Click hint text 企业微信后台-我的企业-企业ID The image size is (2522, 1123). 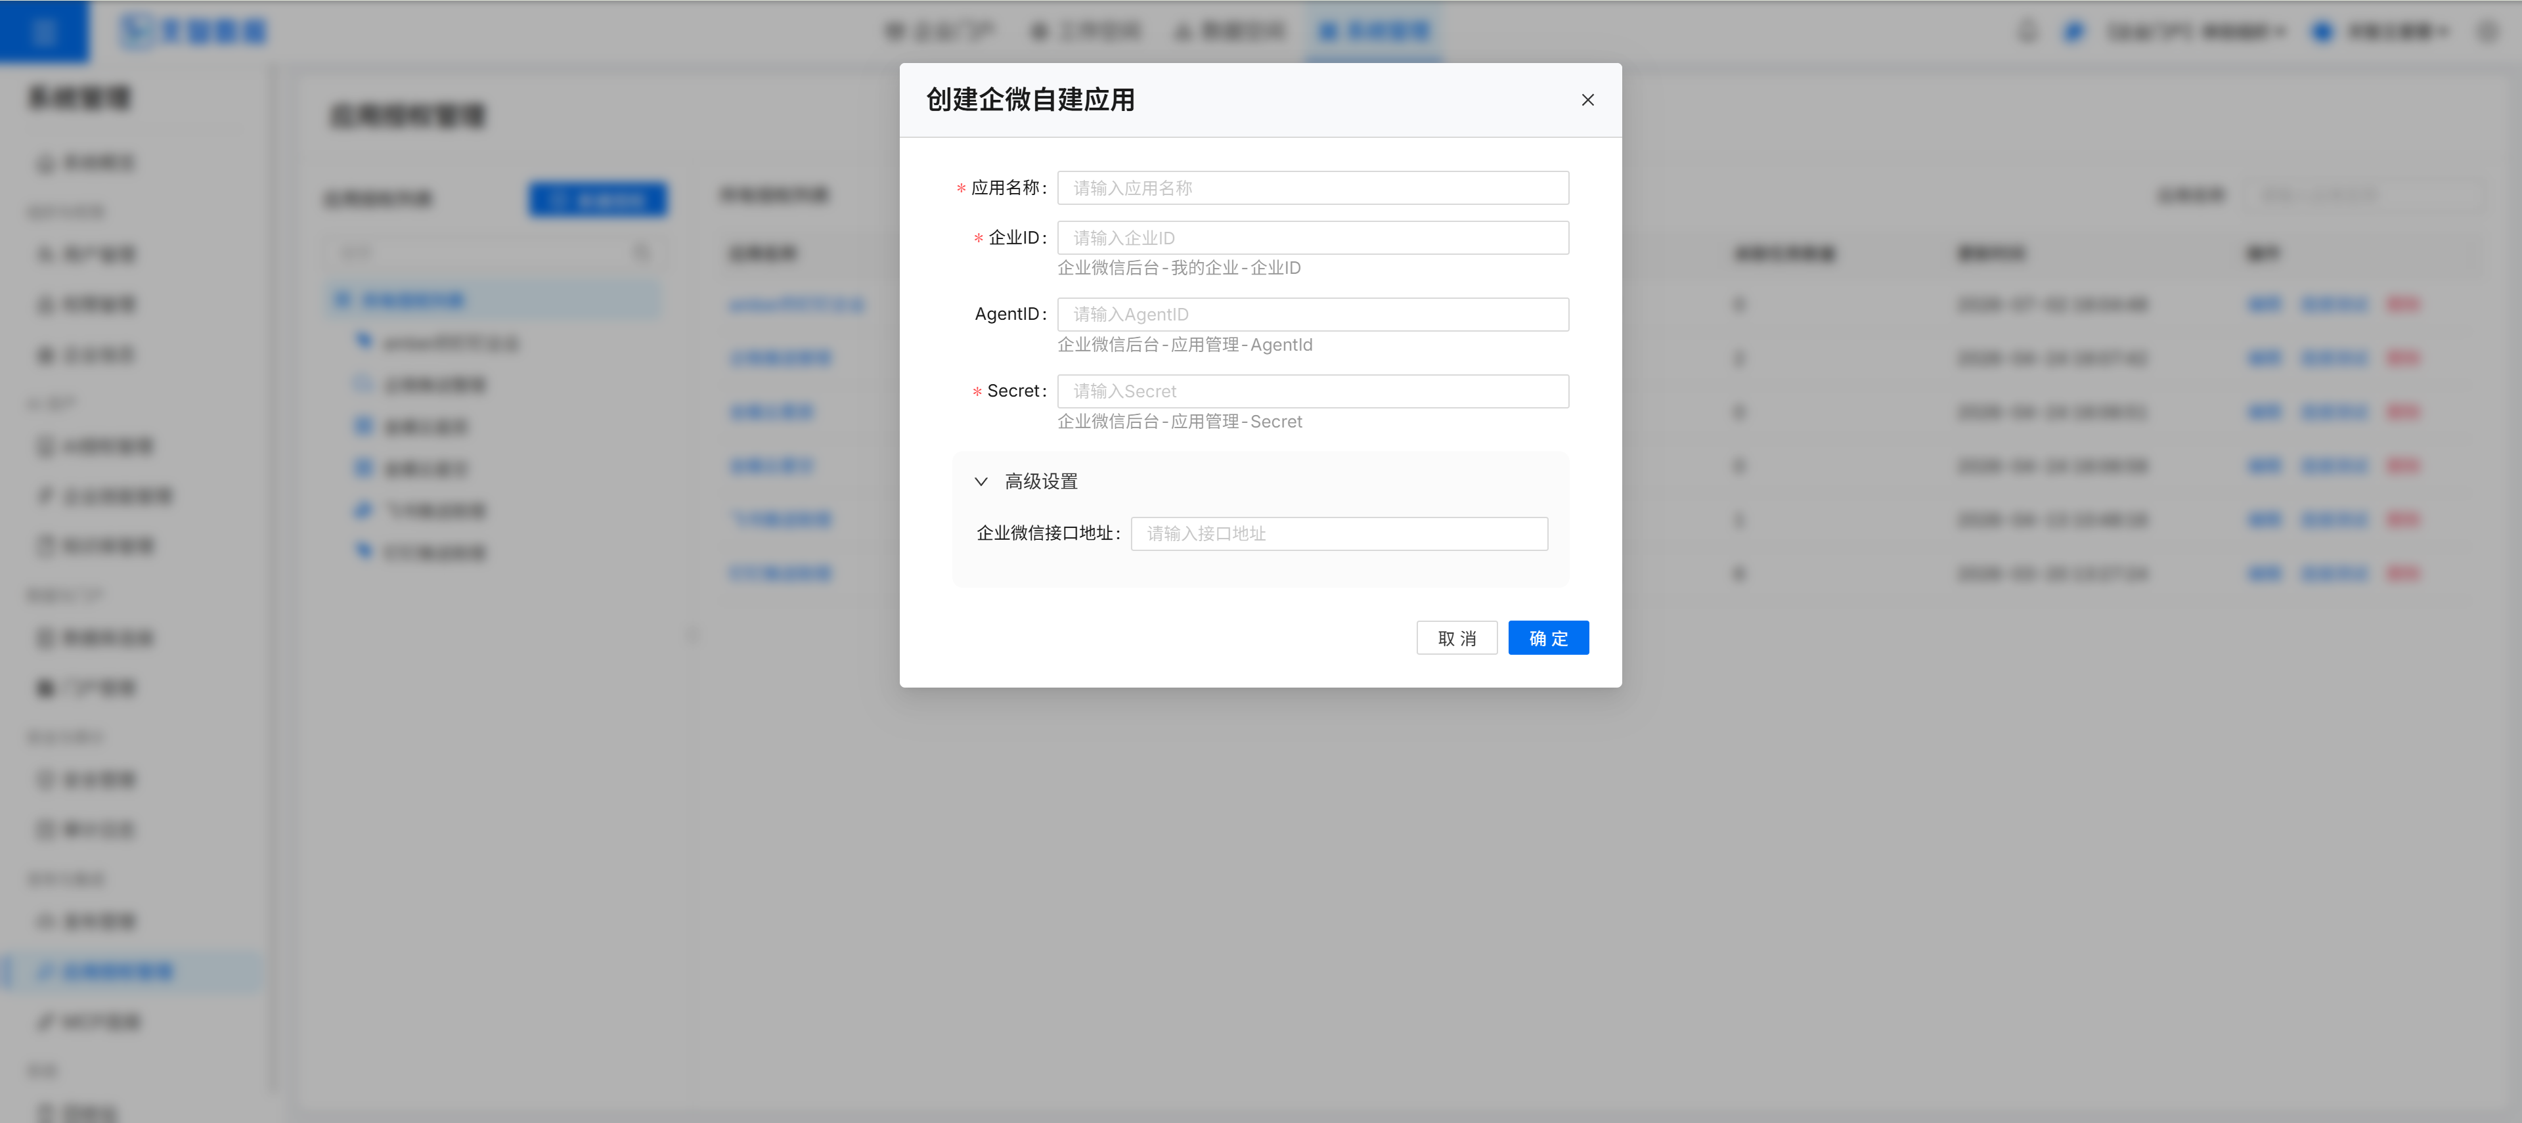(1179, 268)
